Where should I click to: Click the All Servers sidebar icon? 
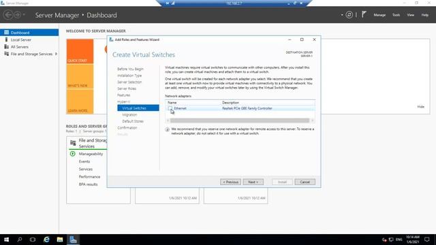[x=6, y=47]
